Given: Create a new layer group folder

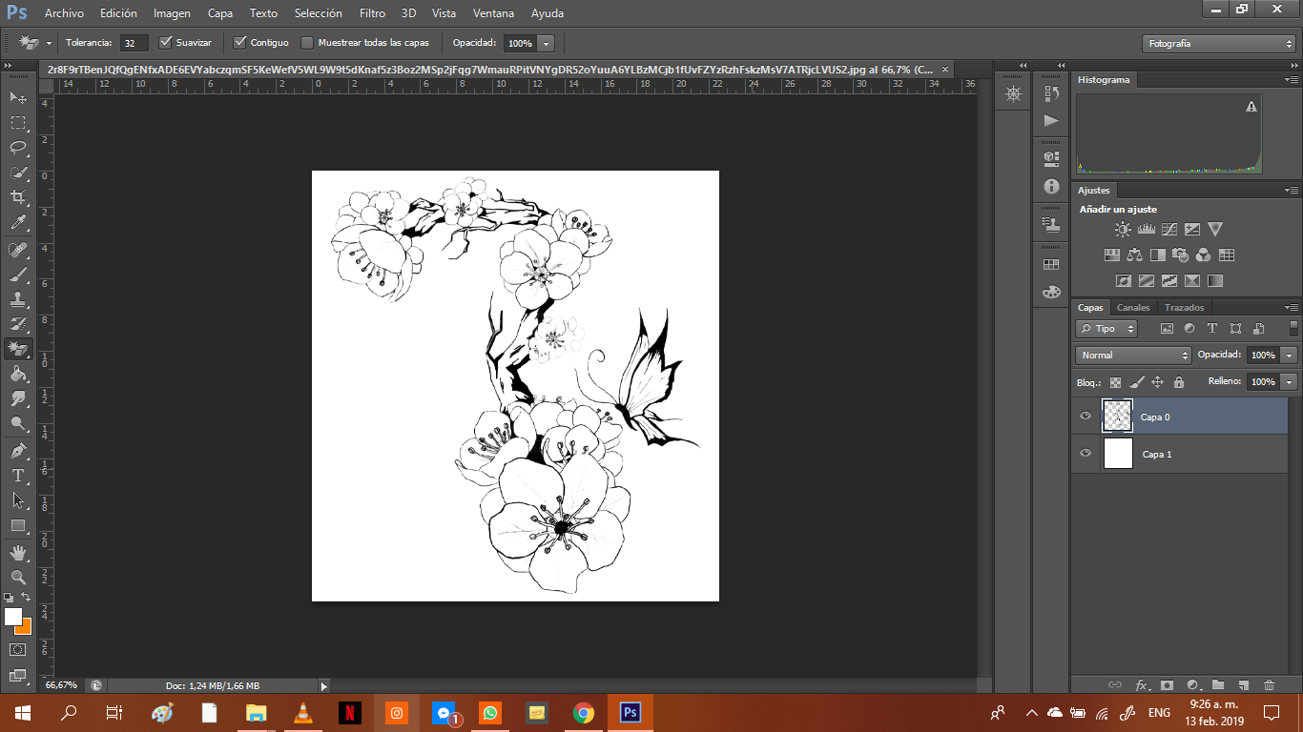Looking at the screenshot, I should [x=1218, y=684].
